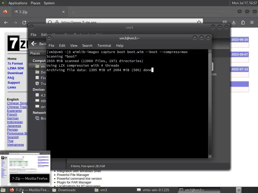Open Firefox hamburger menu

click(252, 22)
